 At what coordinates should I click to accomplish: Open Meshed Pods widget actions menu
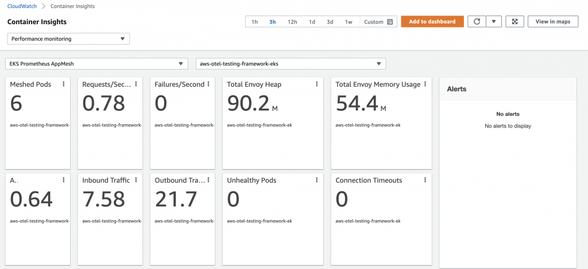[63, 84]
